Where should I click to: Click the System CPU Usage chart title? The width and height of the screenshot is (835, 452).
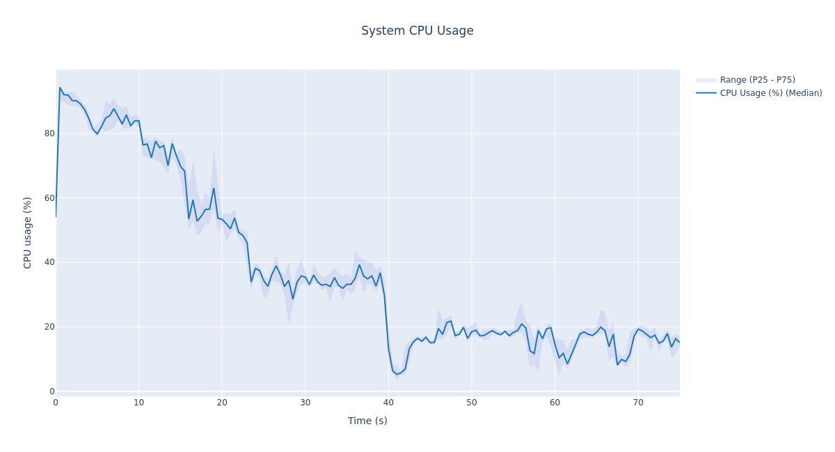point(417,31)
